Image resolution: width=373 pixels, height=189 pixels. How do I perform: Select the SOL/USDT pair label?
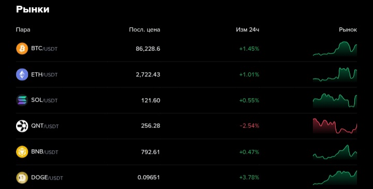44,100
